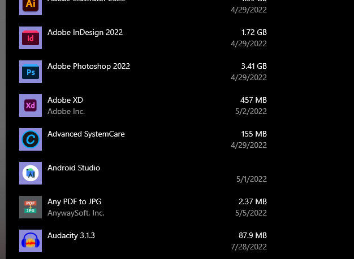Viewport: 354px width, 259px height.
Task: Select Advanced SystemCare app name
Action: click(86, 134)
